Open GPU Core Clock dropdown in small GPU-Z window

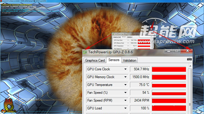point(128,40)
